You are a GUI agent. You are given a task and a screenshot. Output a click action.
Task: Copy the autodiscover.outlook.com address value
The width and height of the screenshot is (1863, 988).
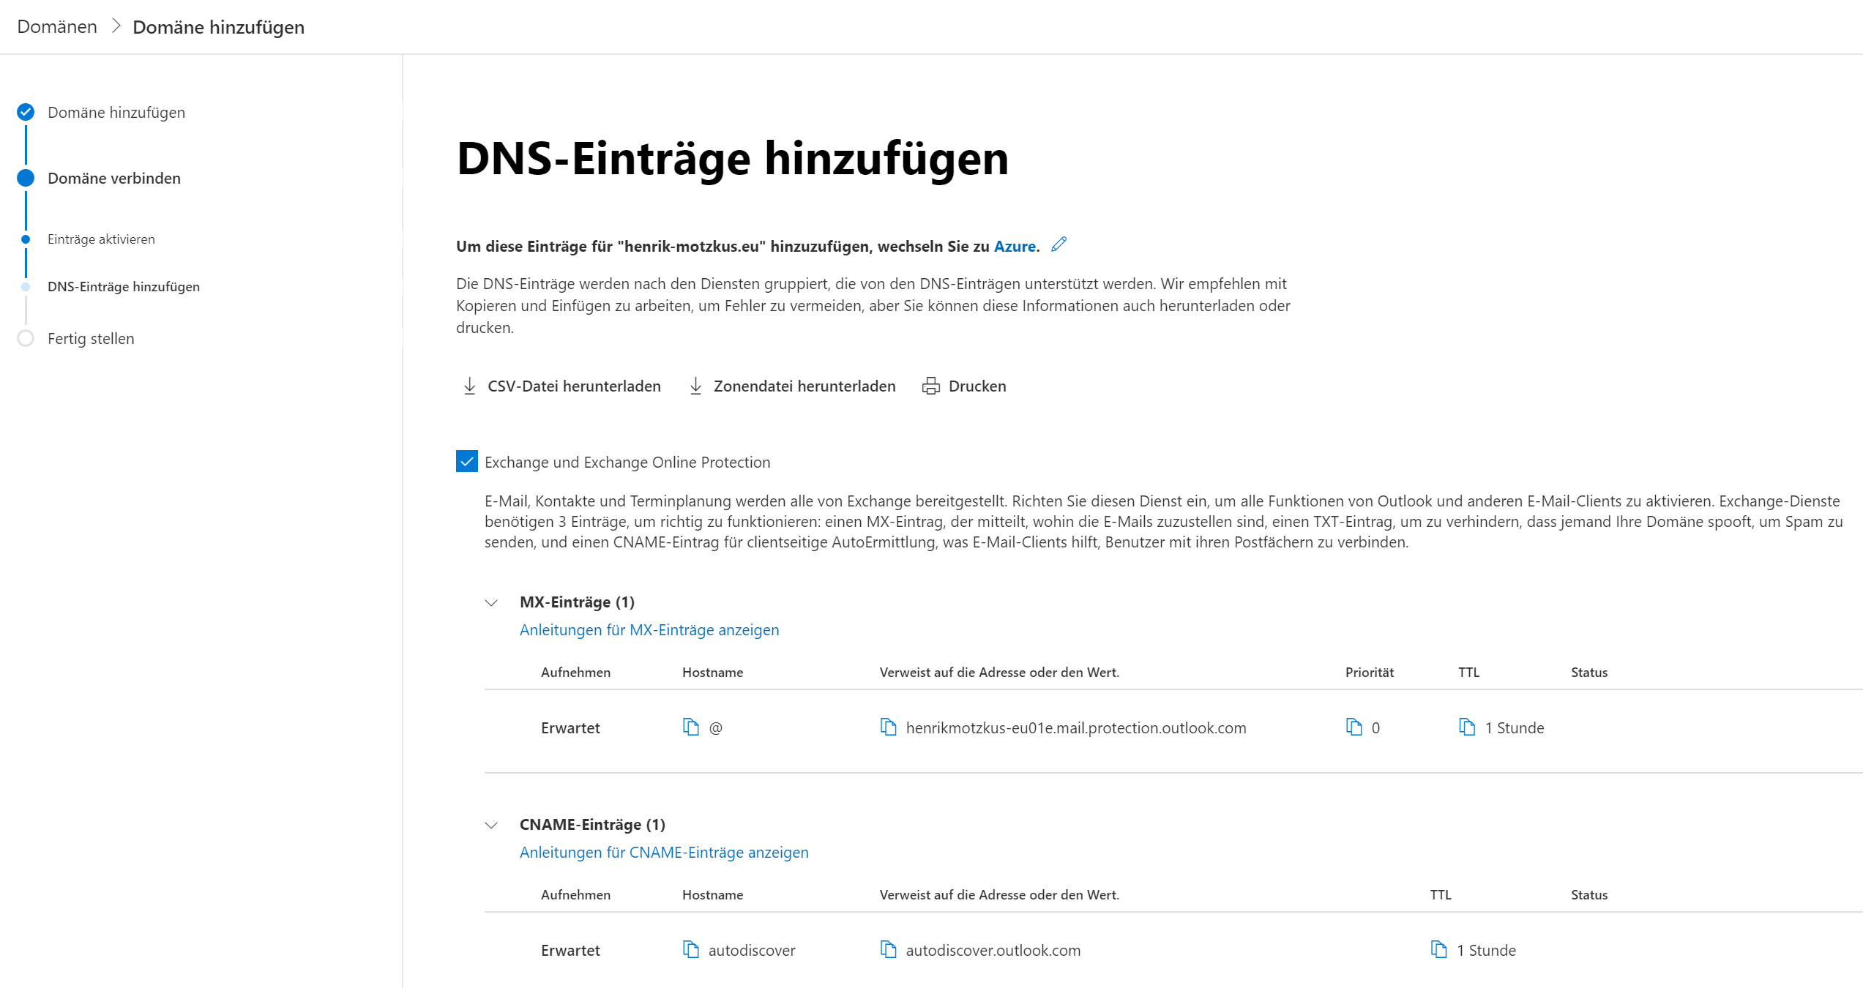(888, 949)
